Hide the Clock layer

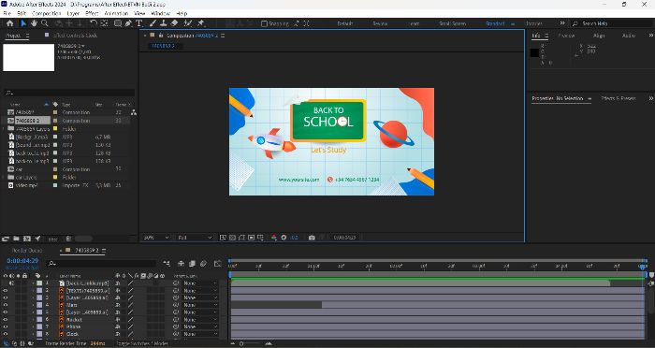coord(6,334)
